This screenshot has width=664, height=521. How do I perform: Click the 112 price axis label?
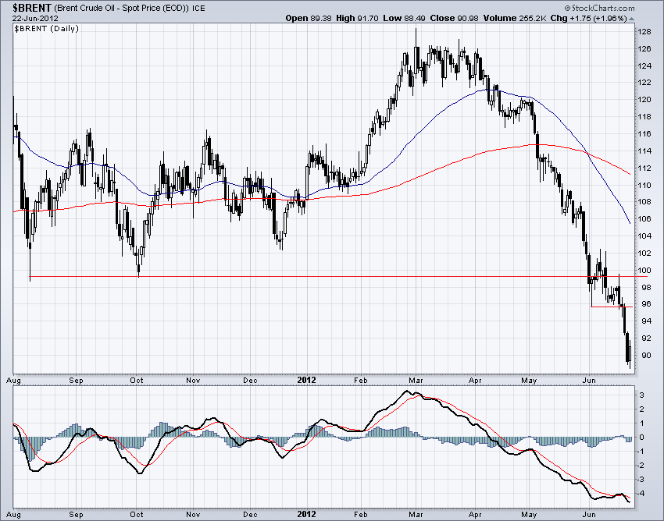(x=644, y=168)
